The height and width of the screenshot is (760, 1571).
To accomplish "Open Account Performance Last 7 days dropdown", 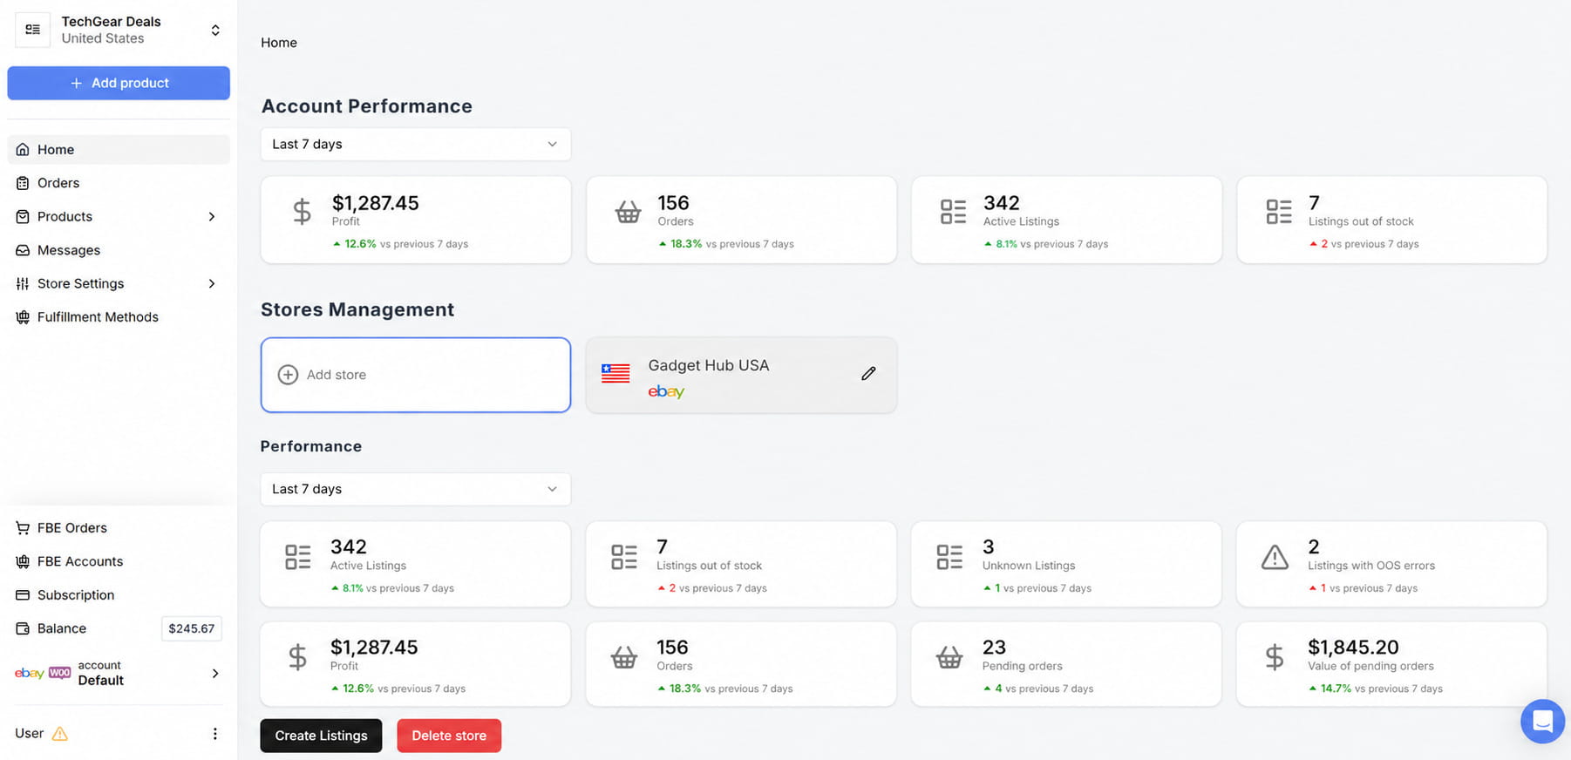I will point(416,145).
